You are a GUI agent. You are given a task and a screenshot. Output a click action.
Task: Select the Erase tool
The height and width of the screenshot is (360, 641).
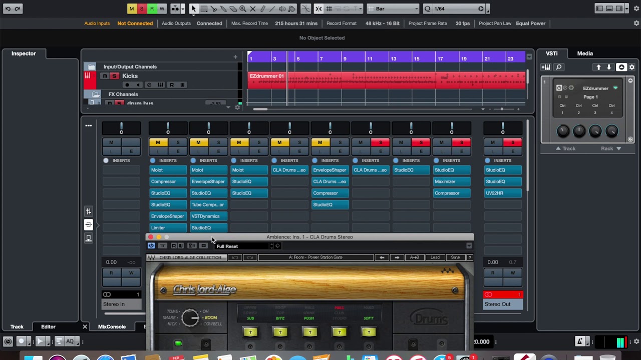[233, 8]
